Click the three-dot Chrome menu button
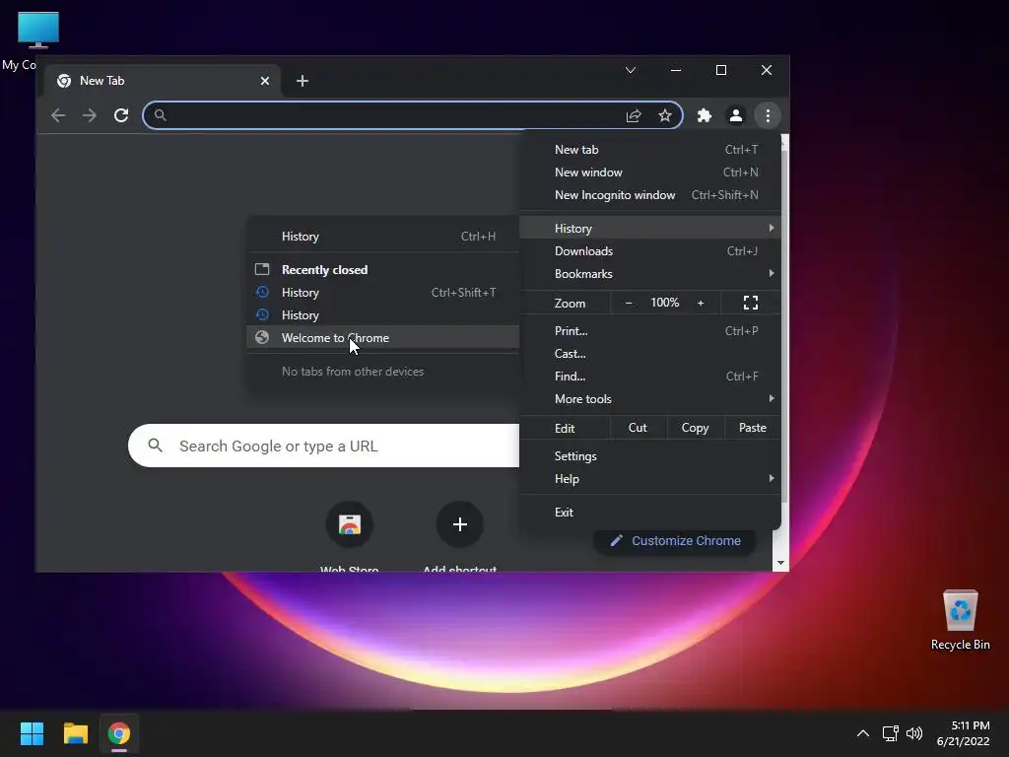The image size is (1009, 757). tap(768, 115)
